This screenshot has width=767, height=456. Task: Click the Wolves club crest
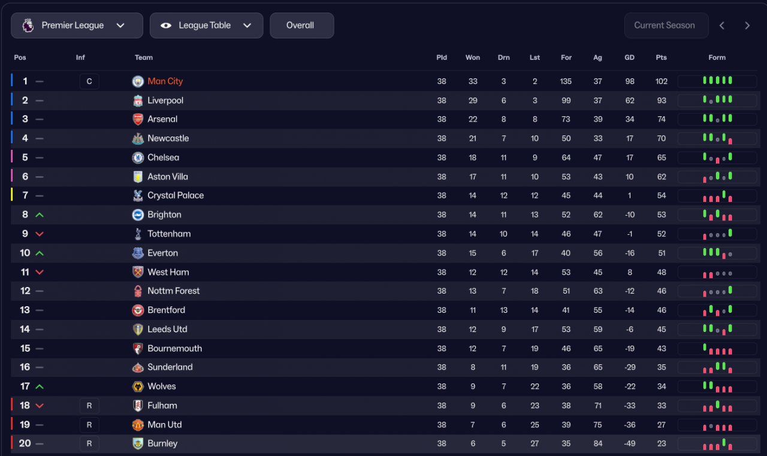tap(138, 386)
